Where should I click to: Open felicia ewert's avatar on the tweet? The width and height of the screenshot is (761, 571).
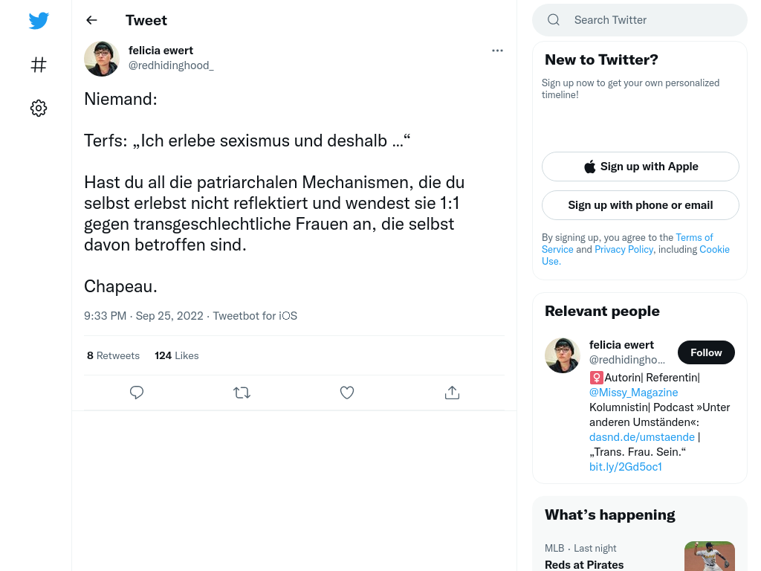(102, 59)
